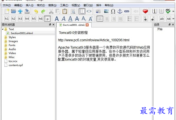
Task: Redo the last action
Action: pos(43,11)
